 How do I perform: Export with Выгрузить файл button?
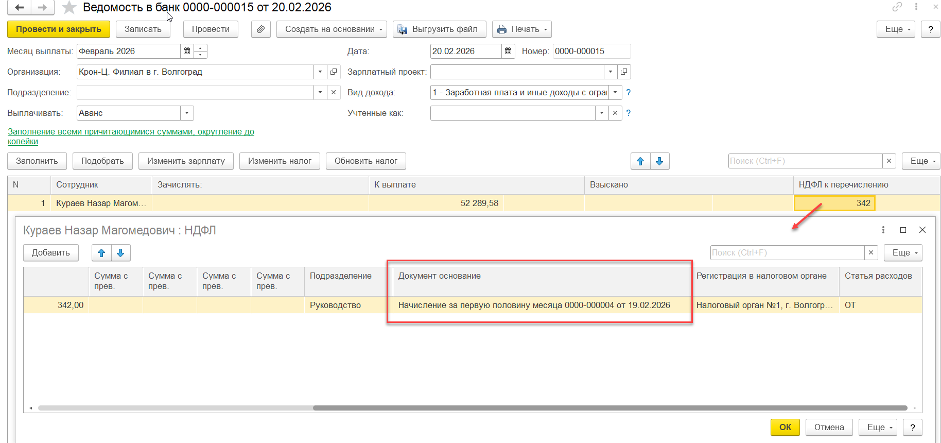tap(440, 29)
